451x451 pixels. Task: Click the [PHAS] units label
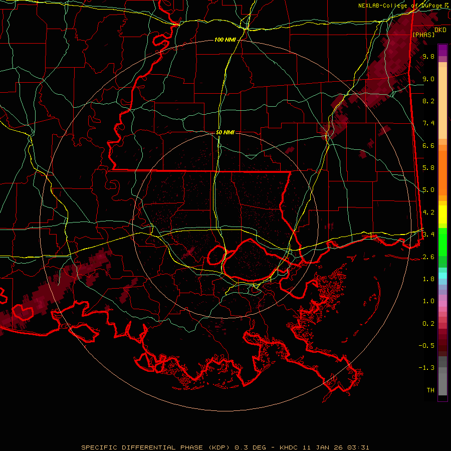[x=423, y=35]
